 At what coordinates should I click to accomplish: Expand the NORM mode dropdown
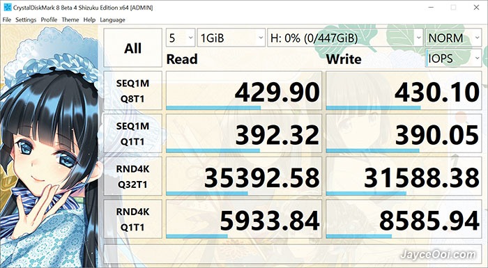click(453, 38)
